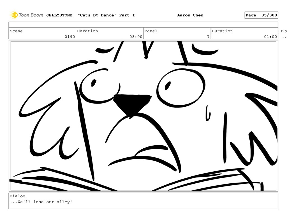Click the 'Dialog' caption label
Screen dimensions: 287x222
click(x=18, y=196)
